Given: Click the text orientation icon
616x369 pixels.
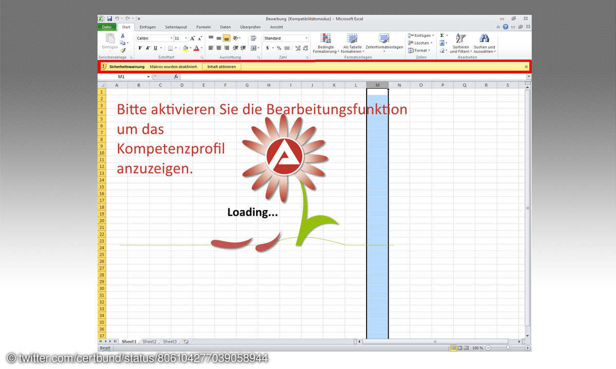Looking at the screenshot, I should click(x=236, y=38).
